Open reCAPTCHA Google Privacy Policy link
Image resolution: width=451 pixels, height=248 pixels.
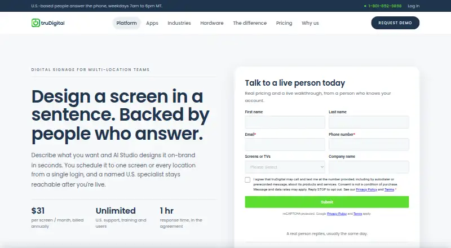point(337,214)
